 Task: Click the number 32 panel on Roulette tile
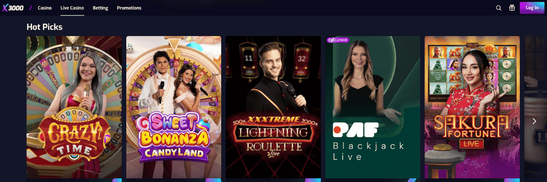(301, 59)
